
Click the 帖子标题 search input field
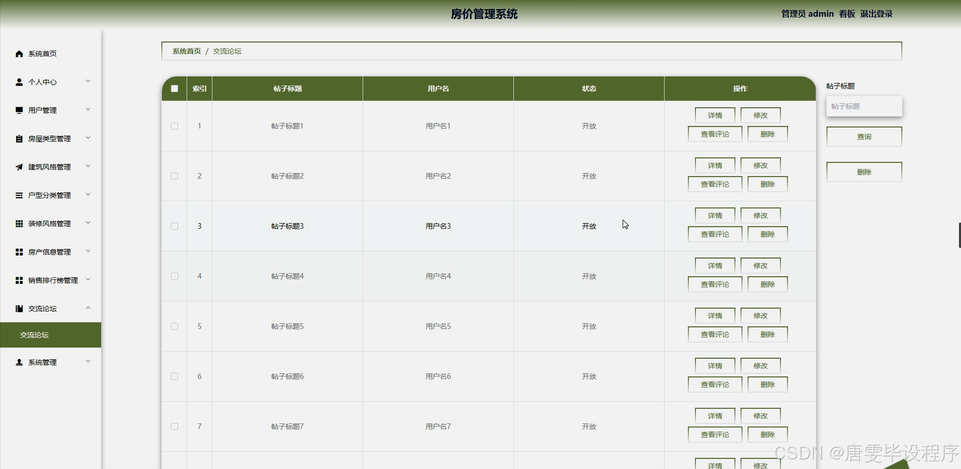tap(864, 106)
